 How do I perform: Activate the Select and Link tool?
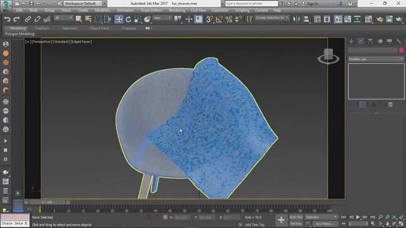coord(27,19)
